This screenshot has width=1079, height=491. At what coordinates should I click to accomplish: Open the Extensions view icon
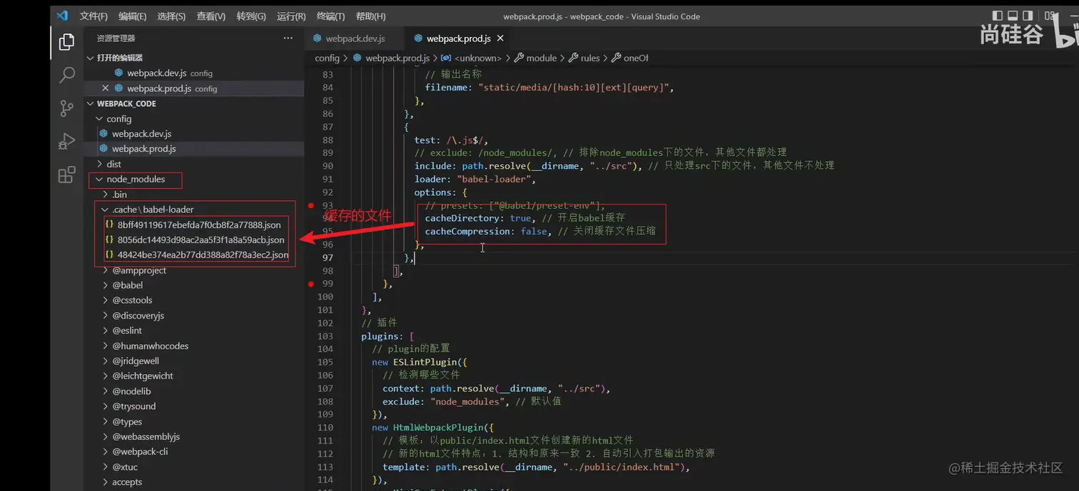pyautogui.click(x=66, y=175)
